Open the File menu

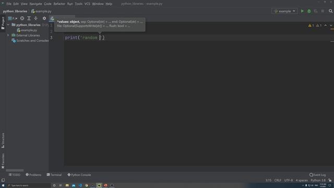click(9, 4)
